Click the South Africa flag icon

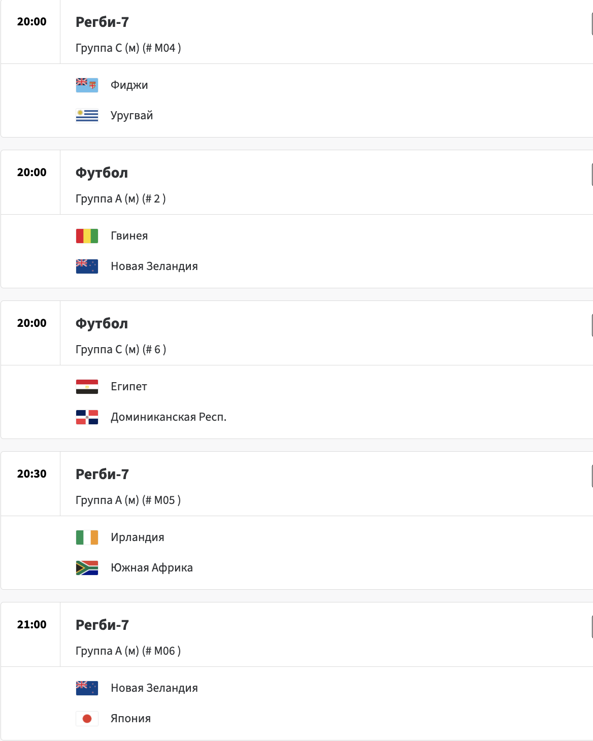87,568
